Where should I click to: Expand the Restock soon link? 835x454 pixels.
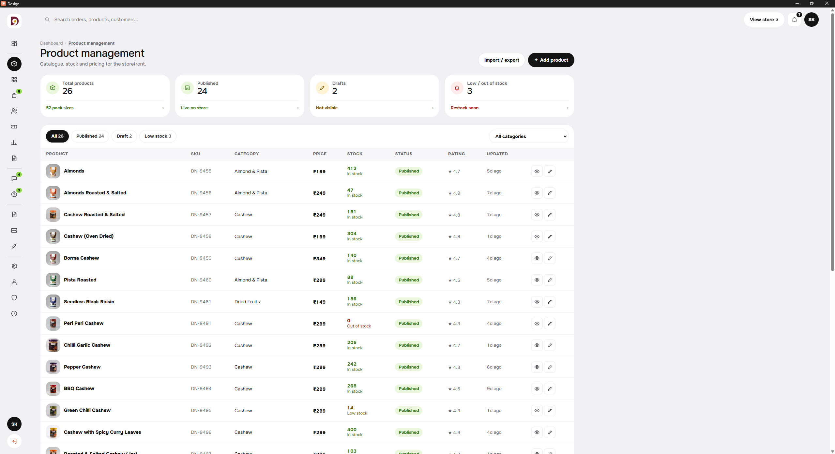coord(509,108)
